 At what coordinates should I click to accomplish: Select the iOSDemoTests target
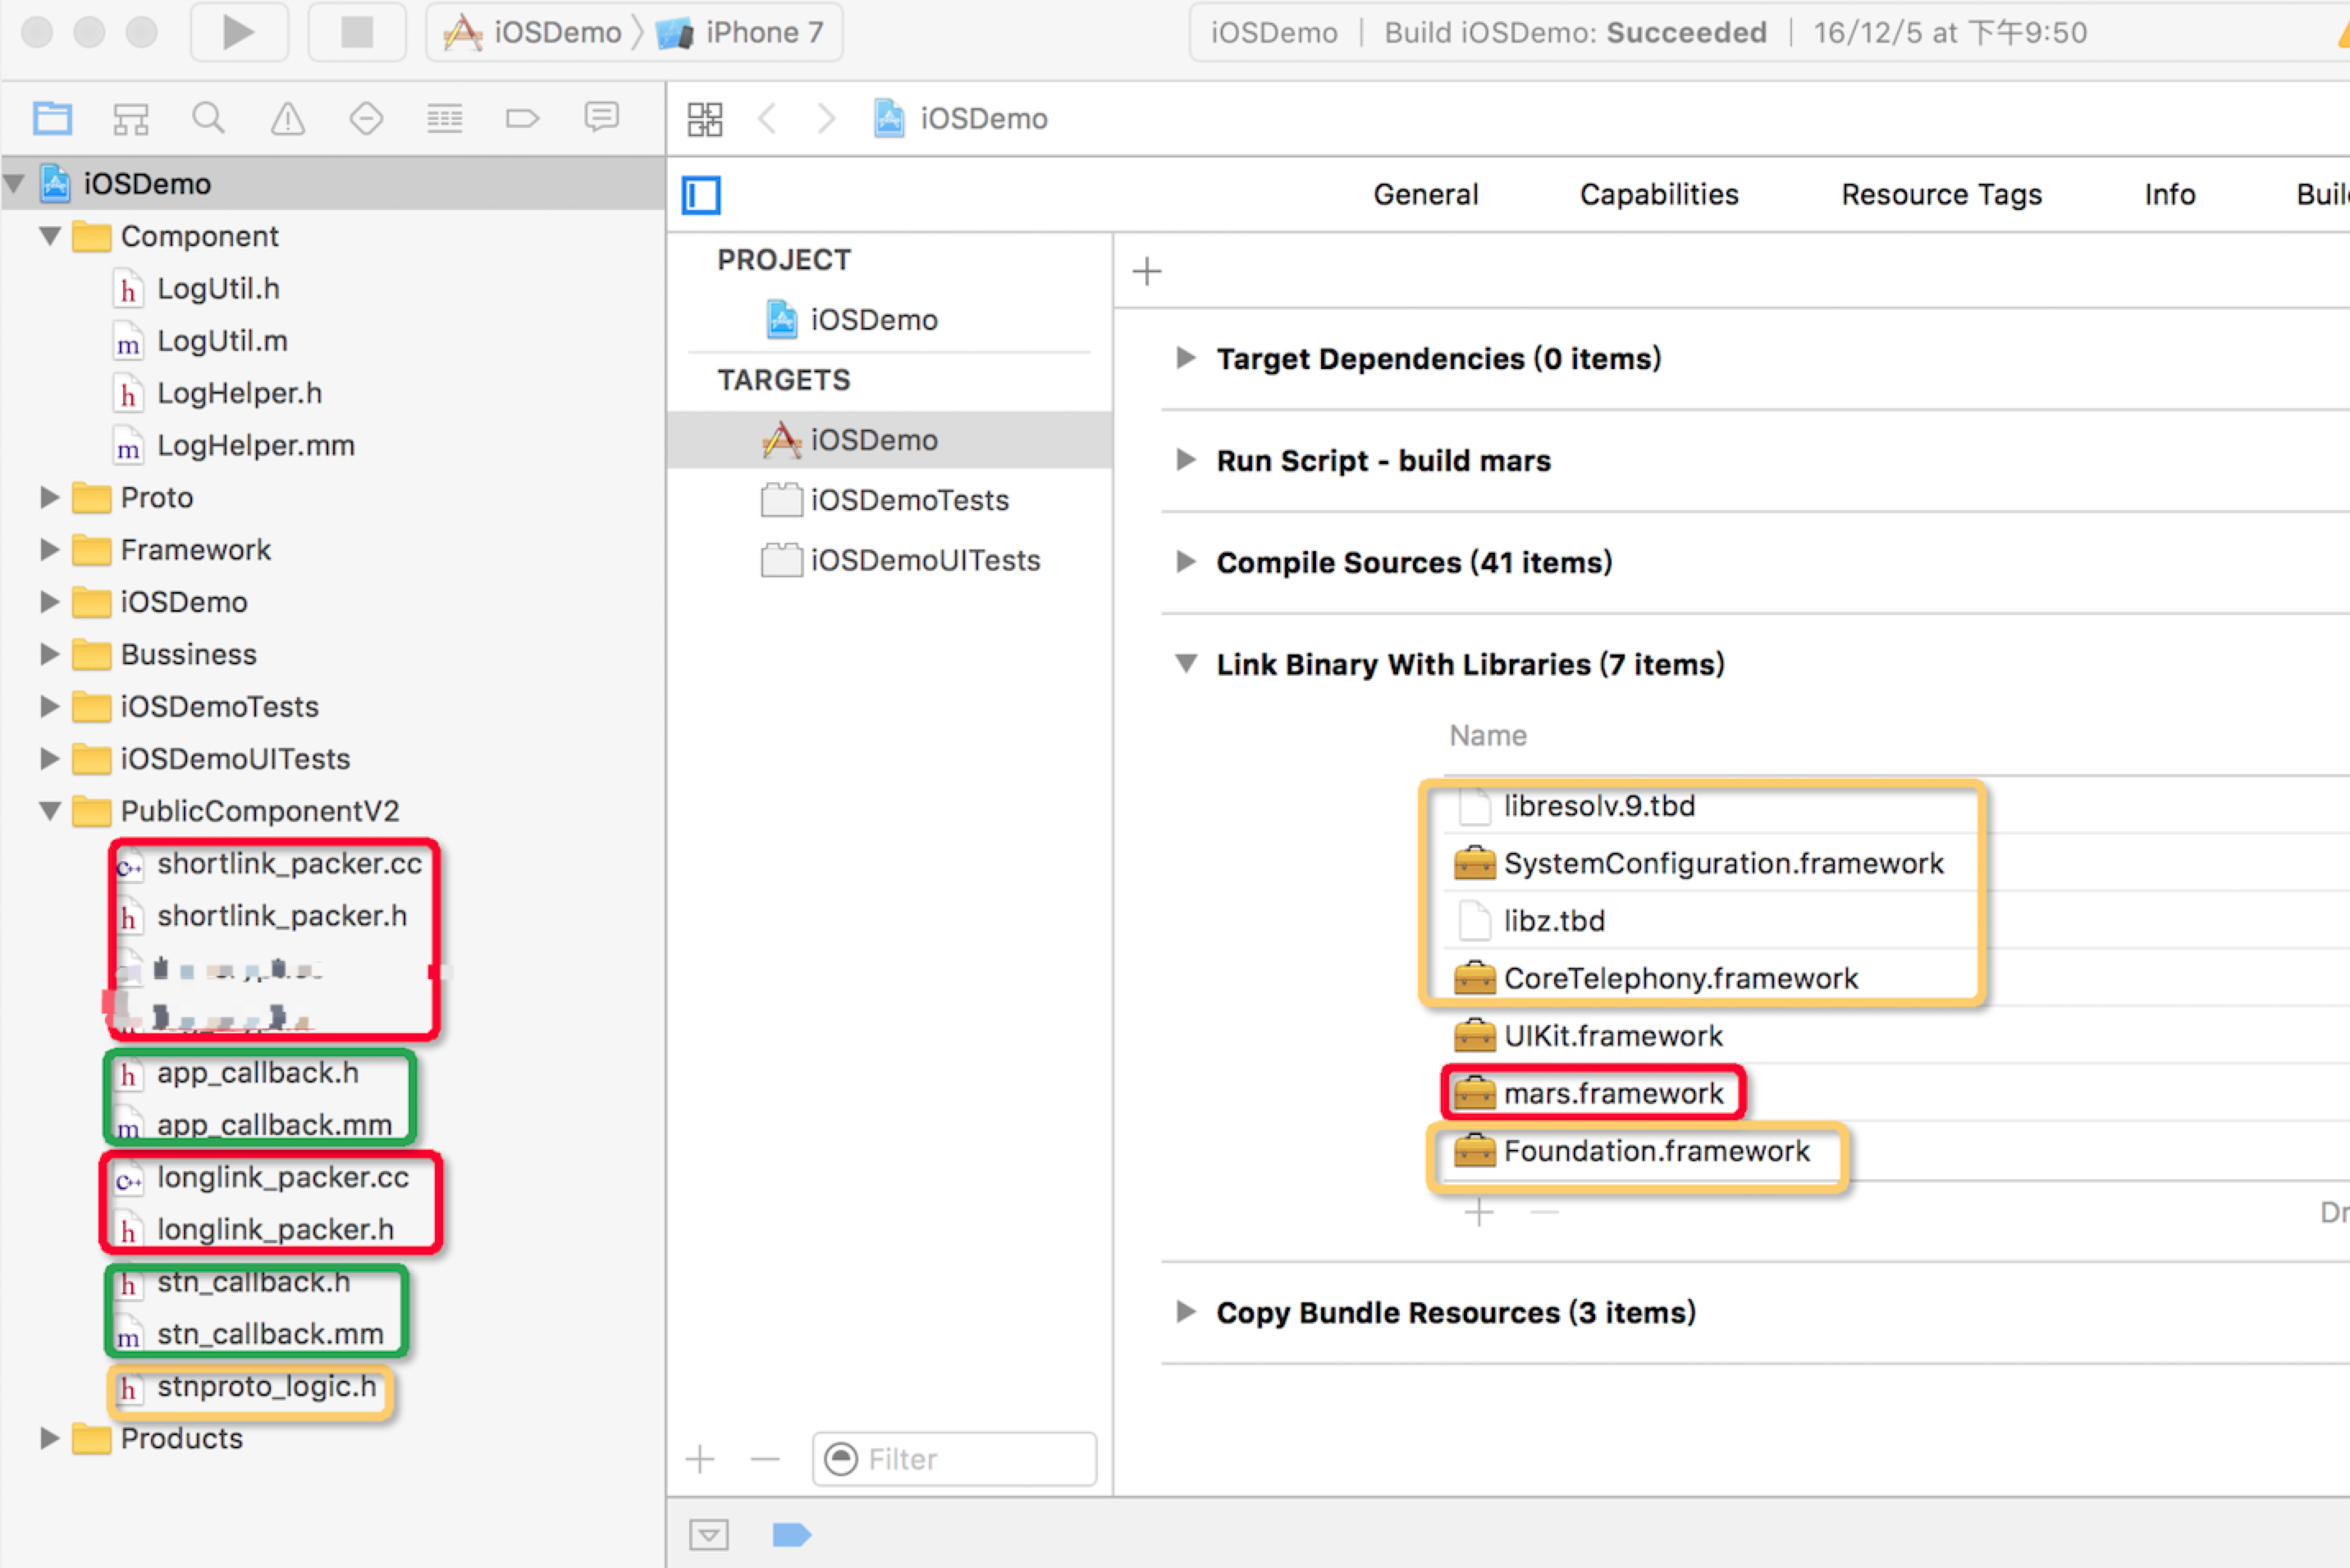908,500
